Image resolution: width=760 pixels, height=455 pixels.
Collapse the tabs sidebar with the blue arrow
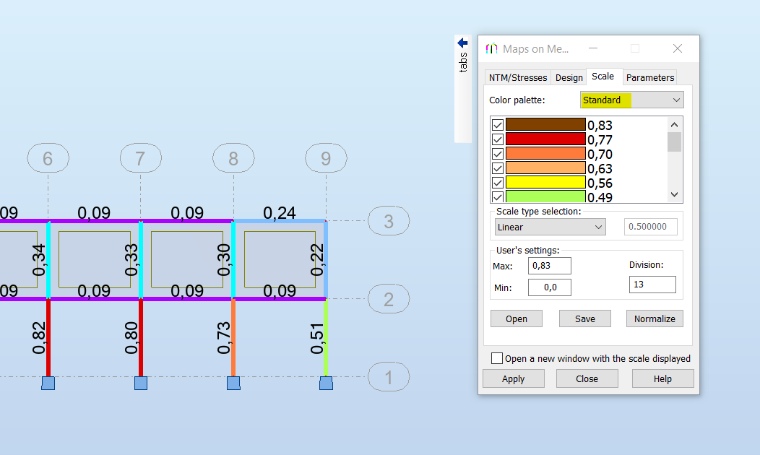coord(462,42)
